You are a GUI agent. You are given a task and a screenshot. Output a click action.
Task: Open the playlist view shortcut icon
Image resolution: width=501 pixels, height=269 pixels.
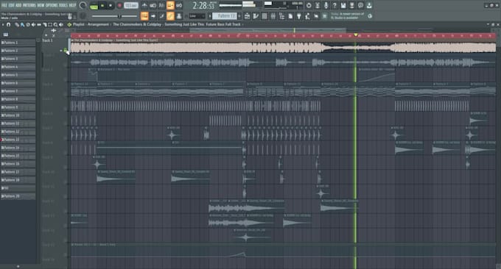(x=247, y=16)
